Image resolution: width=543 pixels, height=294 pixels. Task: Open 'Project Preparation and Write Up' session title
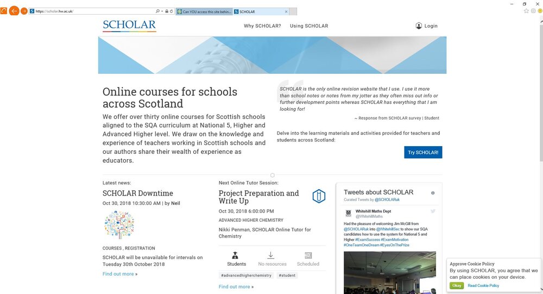tap(258, 197)
